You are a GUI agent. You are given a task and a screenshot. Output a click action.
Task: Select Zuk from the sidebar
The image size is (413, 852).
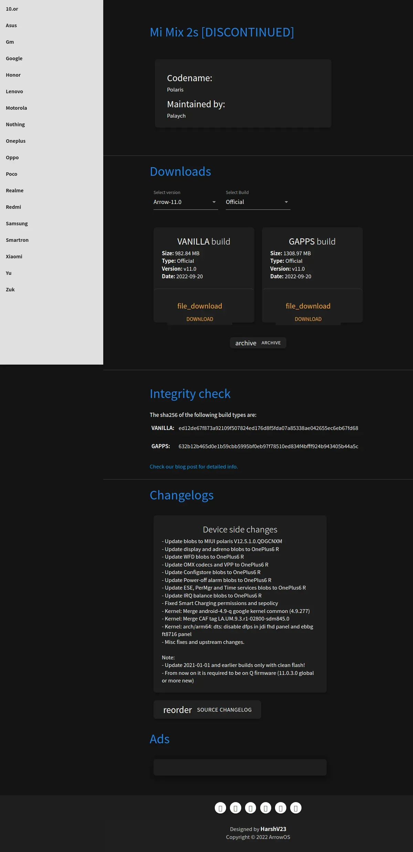click(x=52, y=290)
